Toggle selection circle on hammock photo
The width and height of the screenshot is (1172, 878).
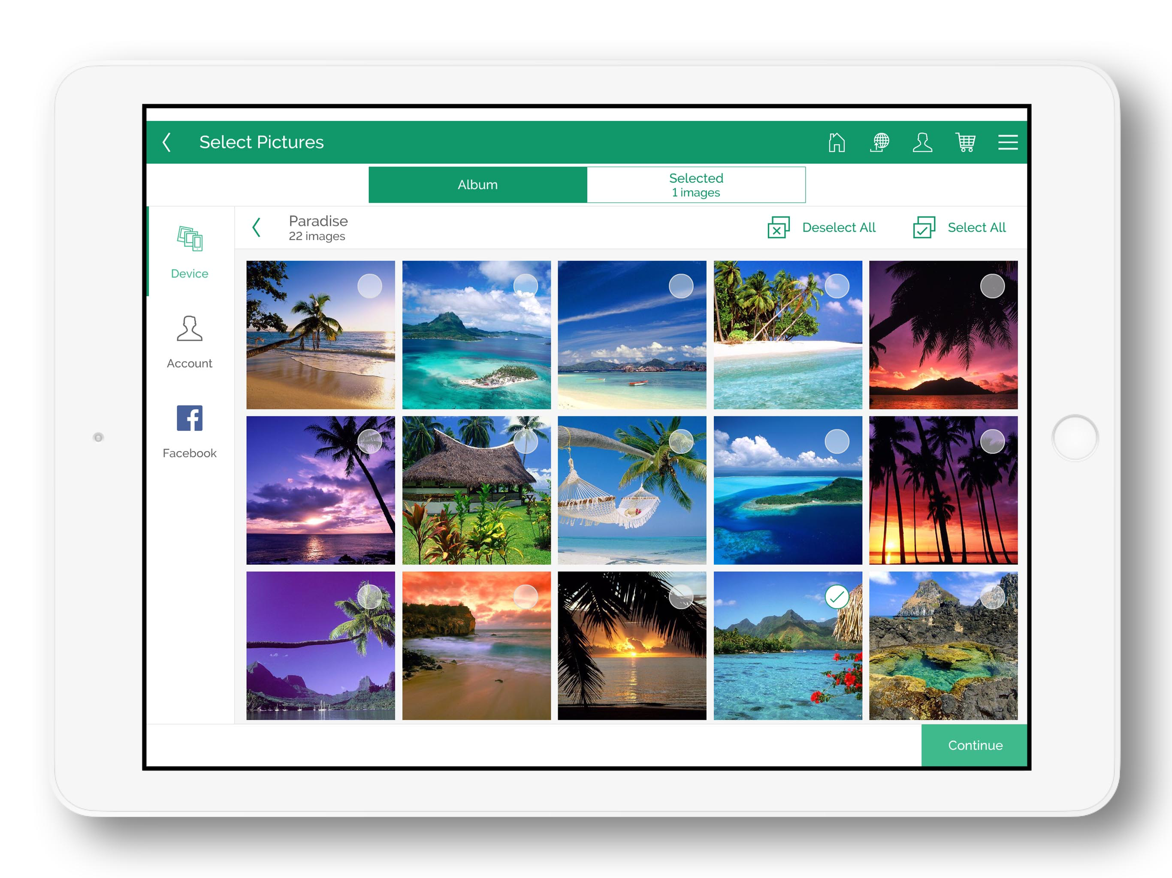click(681, 441)
